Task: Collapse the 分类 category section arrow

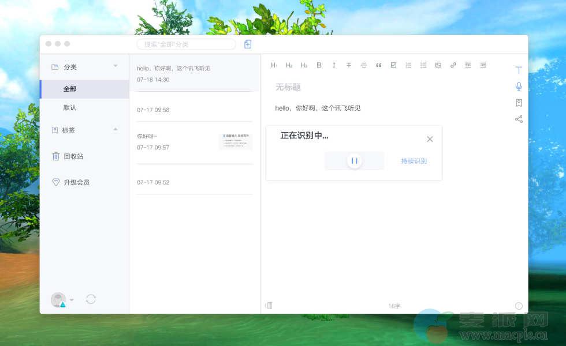Action: click(x=116, y=66)
